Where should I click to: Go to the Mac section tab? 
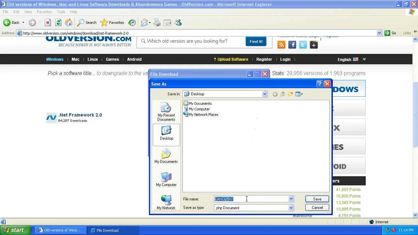(x=75, y=59)
